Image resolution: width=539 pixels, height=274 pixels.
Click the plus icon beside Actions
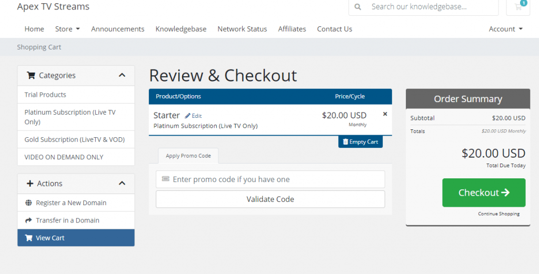click(30, 184)
